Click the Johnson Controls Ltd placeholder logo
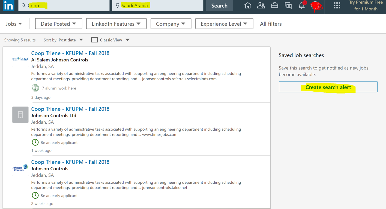Viewport: 386px width, 209px height. click(20, 115)
